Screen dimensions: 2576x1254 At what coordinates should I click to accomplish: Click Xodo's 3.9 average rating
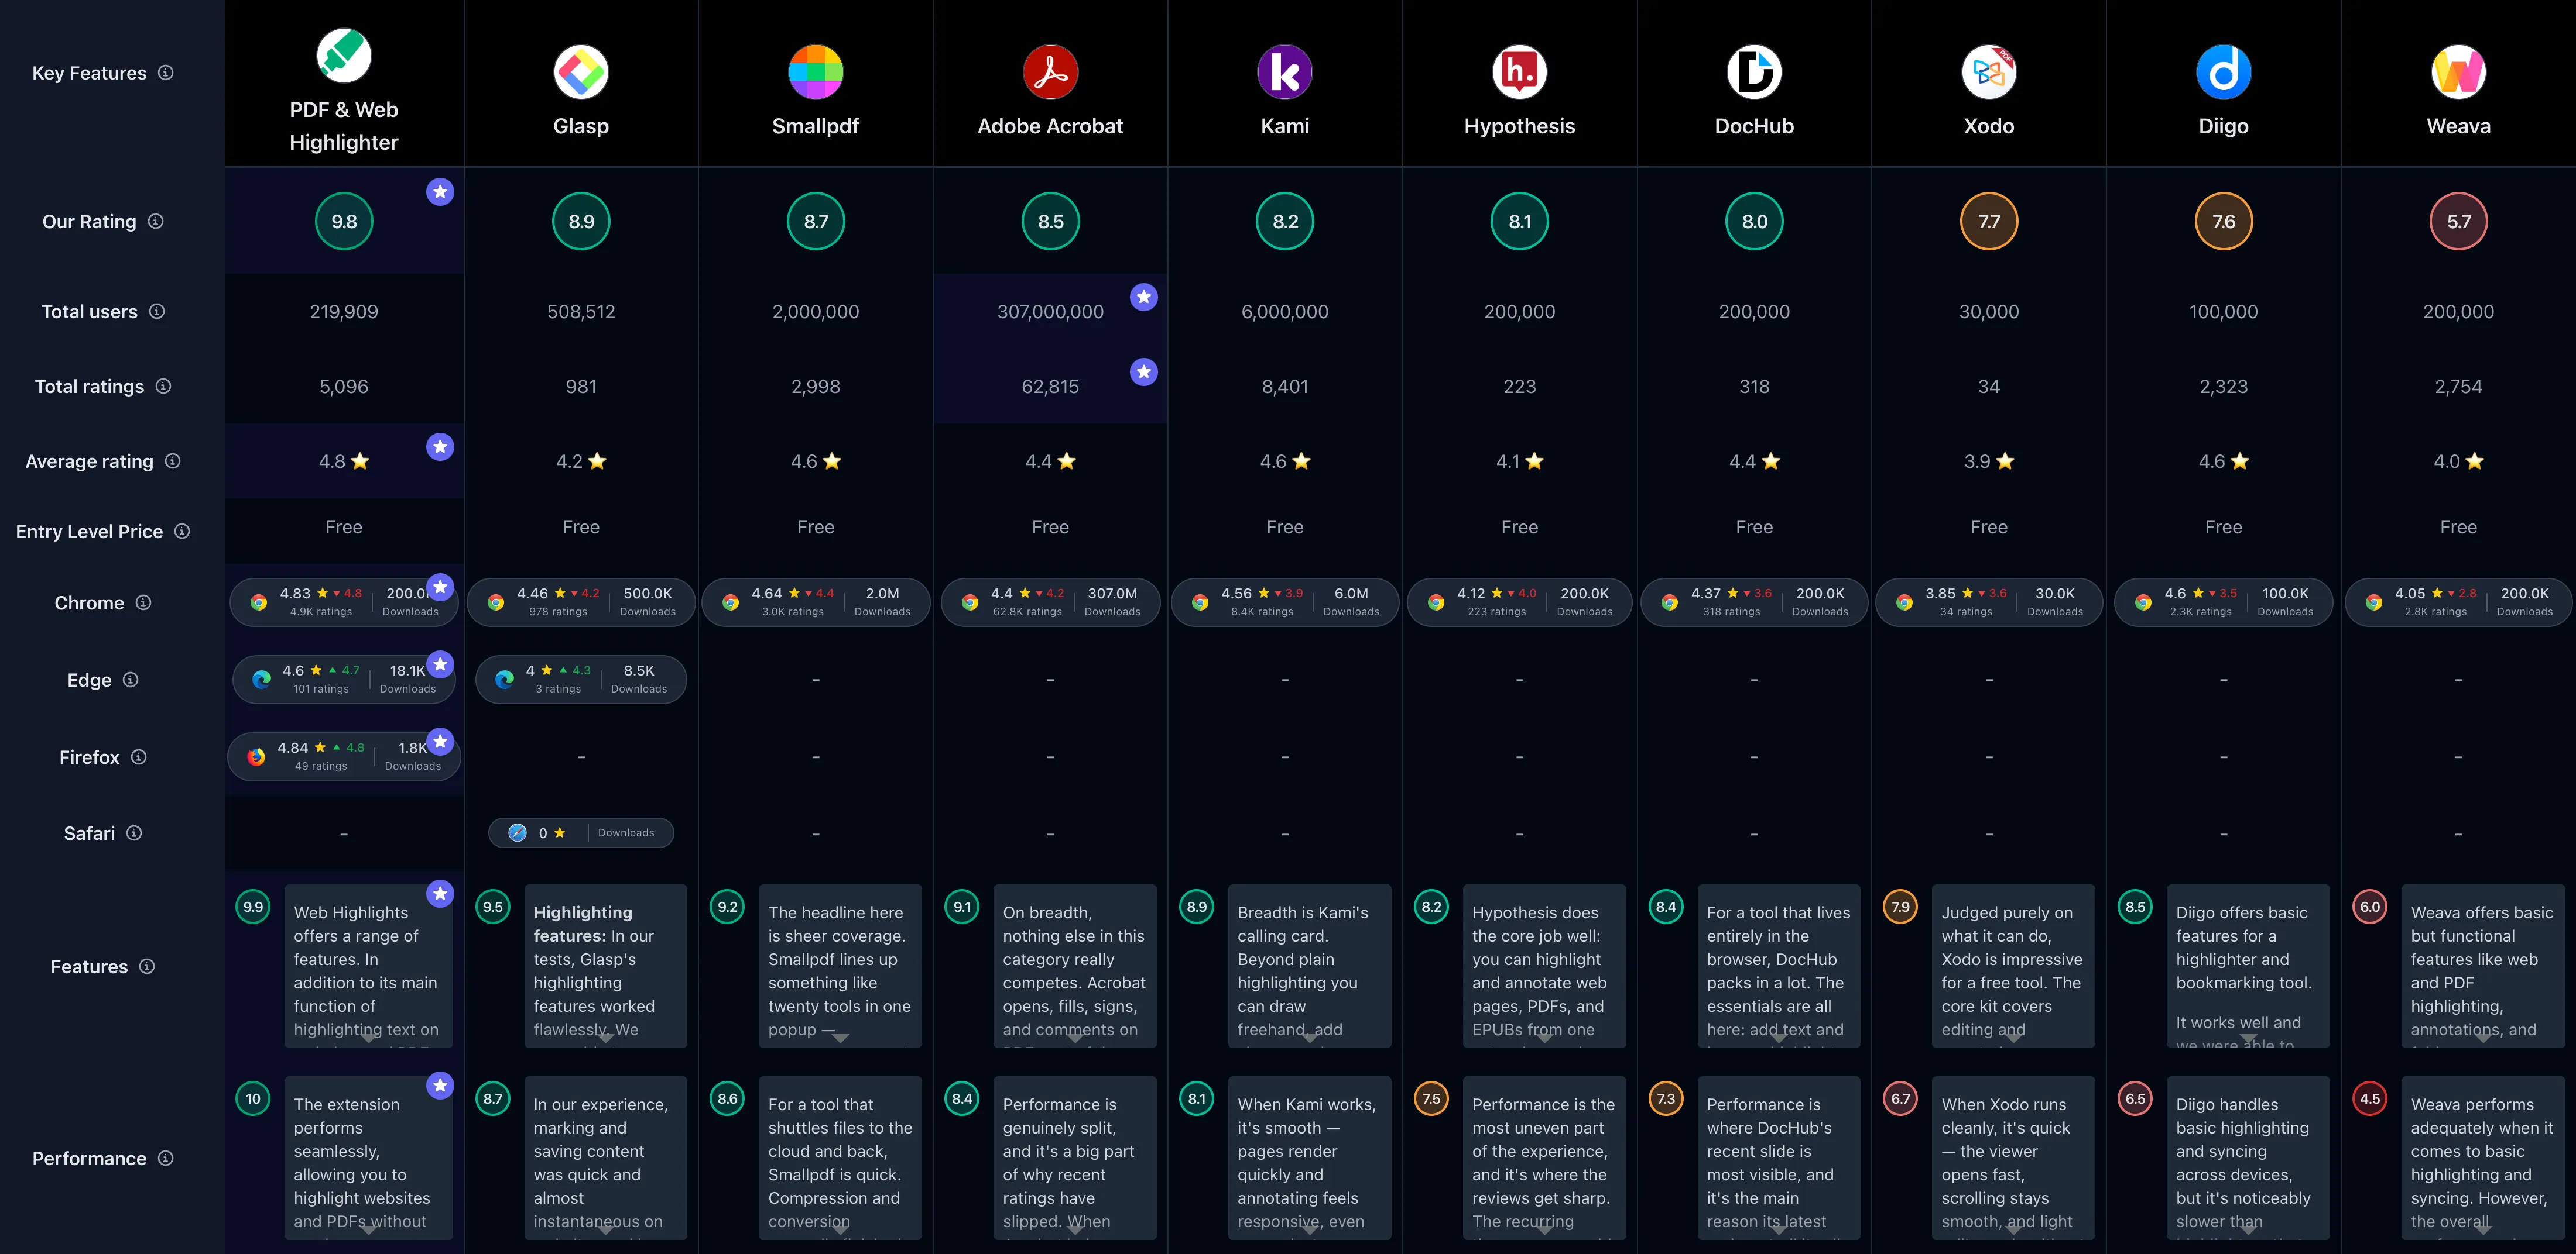coord(1989,461)
